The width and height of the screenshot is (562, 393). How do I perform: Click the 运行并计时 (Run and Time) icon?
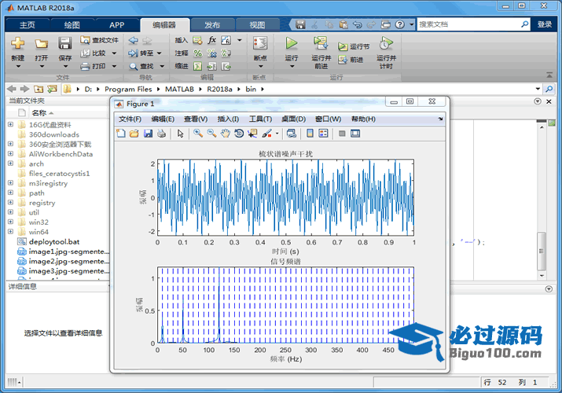pos(385,44)
